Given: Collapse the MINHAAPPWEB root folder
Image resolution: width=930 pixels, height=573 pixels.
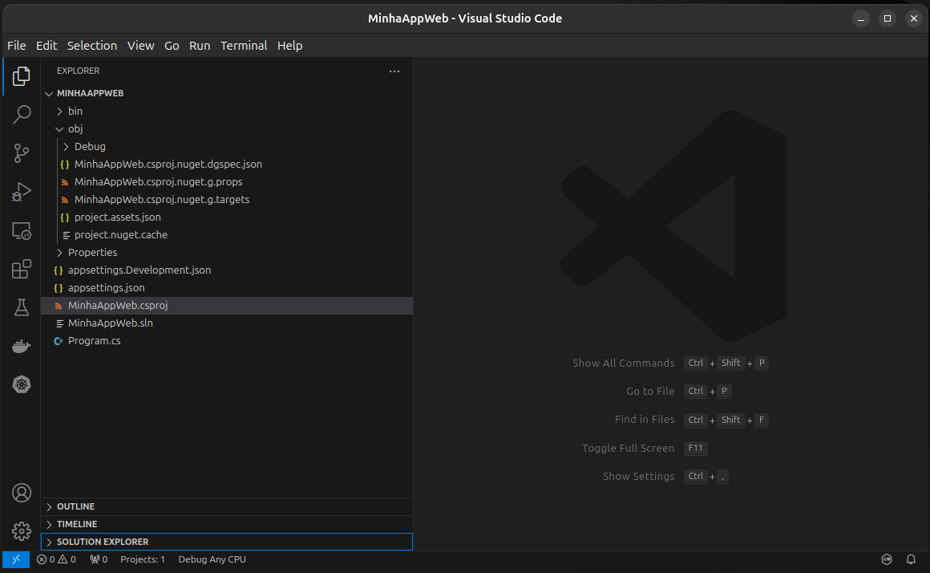Looking at the screenshot, I should (x=227, y=93).
